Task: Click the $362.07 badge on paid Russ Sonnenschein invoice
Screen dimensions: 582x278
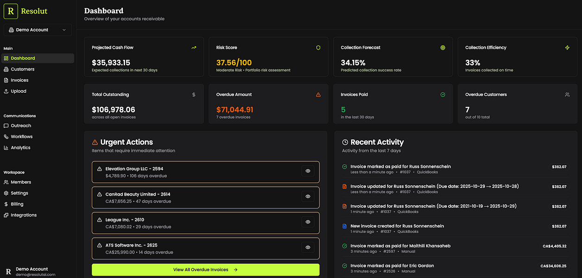Action: [559, 167]
